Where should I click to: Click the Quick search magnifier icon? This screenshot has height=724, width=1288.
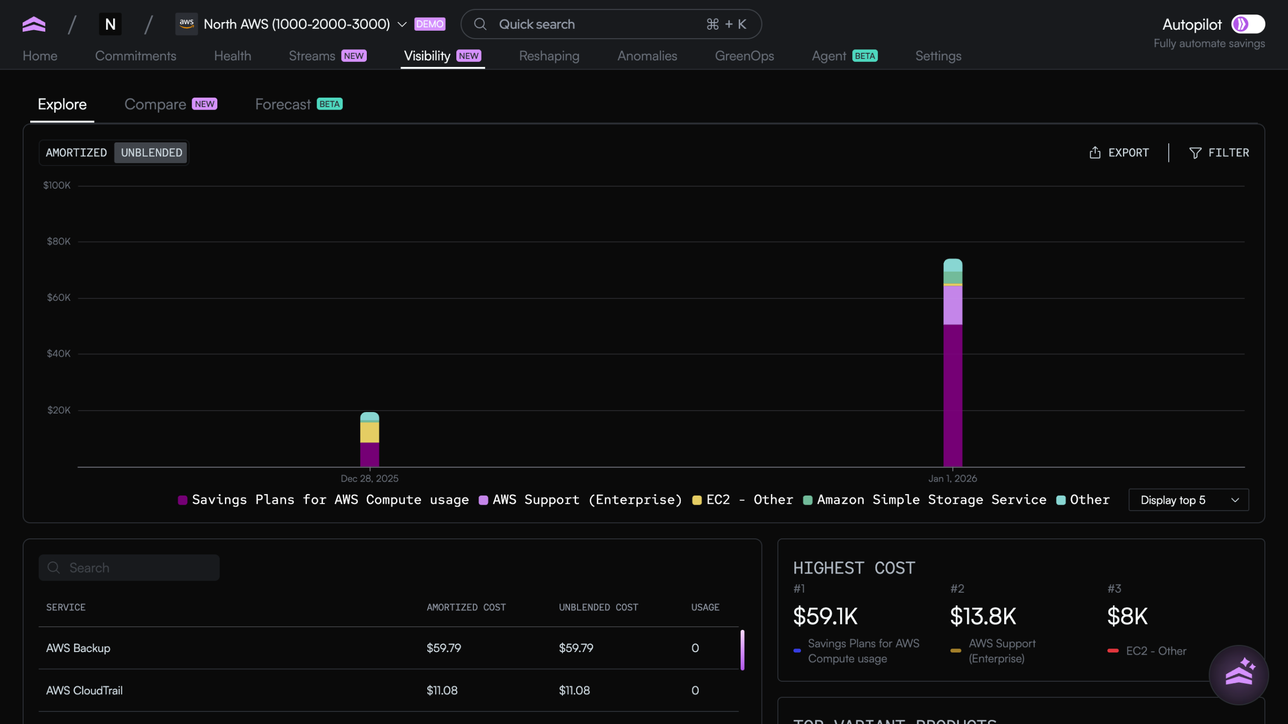point(480,24)
